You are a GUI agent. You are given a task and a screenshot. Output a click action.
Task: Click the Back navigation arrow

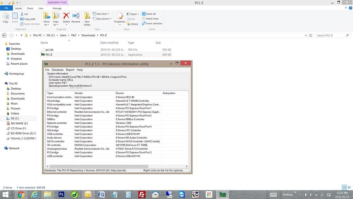click(x=4, y=35)
